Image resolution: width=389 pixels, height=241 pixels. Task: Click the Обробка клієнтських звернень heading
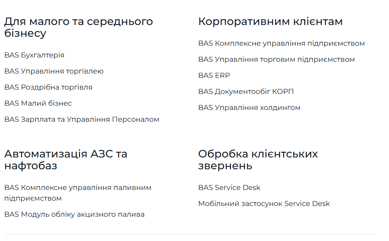(x=258, y=160)
